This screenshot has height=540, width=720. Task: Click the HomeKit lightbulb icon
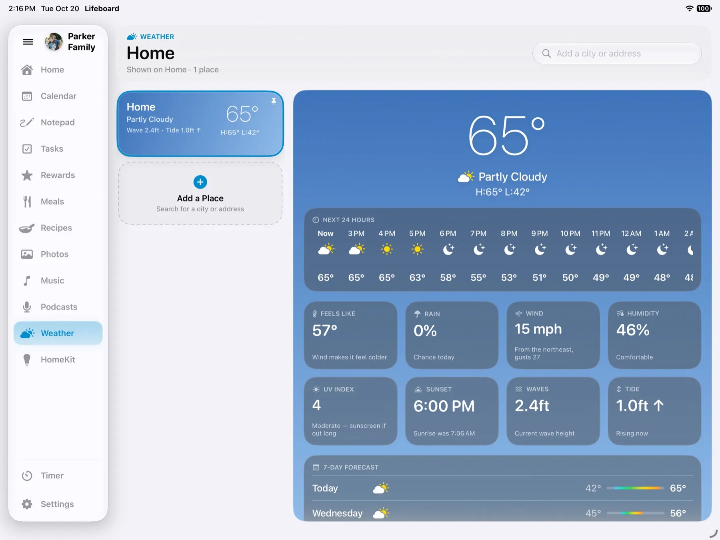[27, 359]
